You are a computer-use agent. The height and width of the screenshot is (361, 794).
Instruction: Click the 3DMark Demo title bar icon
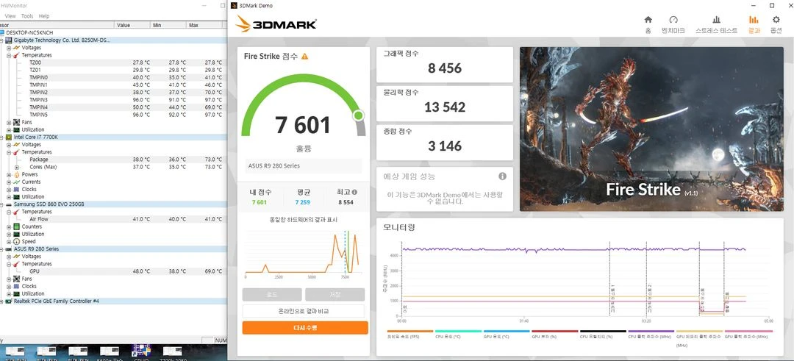click(234, 5)
